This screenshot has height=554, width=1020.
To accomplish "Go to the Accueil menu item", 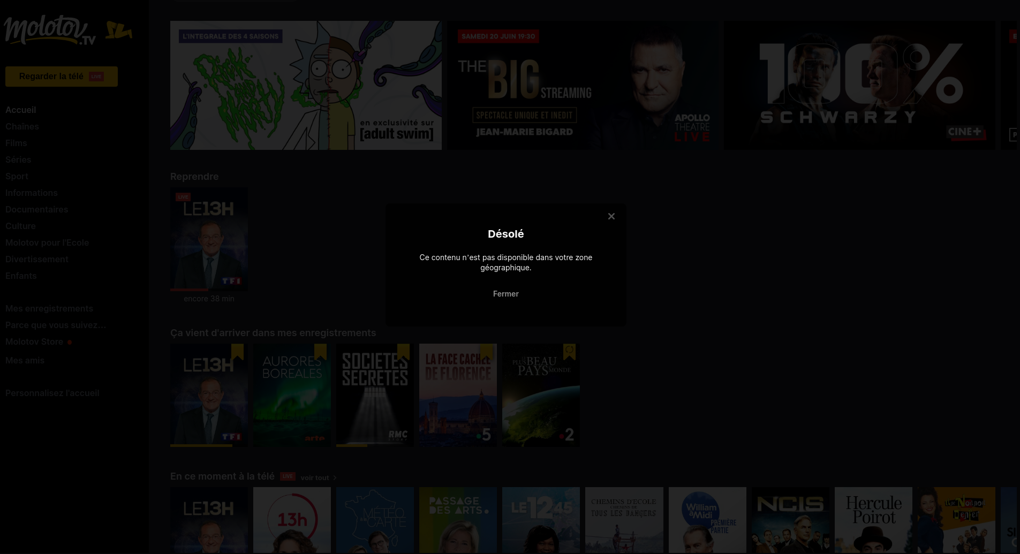I will click(21, 110).
